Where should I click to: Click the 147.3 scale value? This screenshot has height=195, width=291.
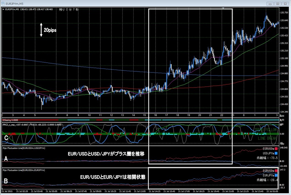tap(282, 170)
